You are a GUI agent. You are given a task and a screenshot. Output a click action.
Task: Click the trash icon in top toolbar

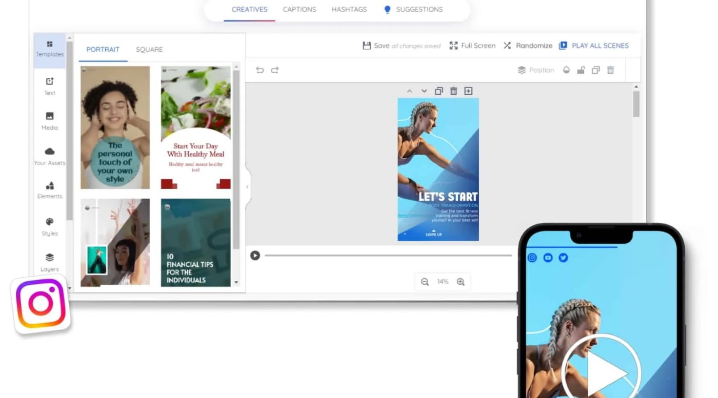coord(611,70)
